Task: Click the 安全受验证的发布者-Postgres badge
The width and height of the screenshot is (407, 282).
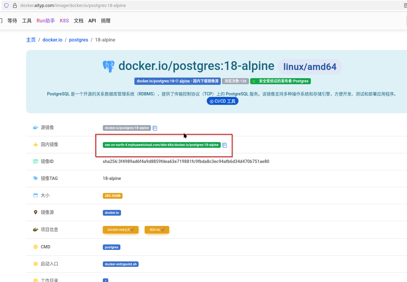Action: (x=281, y=81)
